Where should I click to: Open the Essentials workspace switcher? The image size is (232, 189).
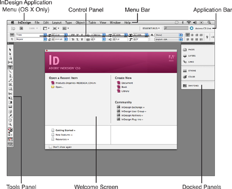(151, 28)
